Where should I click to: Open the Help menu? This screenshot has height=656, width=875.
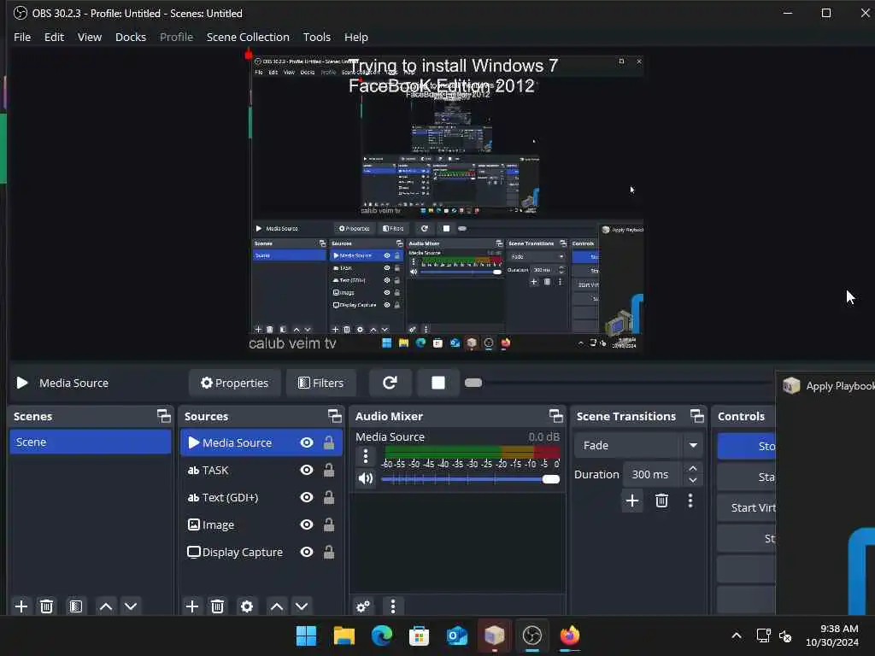point(356,37)
